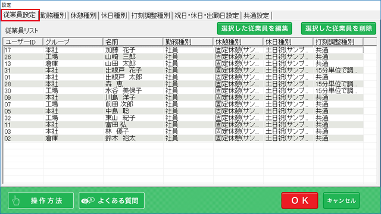Click user ID 31 cell
Screen dimensions: 381x214
[24, 70]
